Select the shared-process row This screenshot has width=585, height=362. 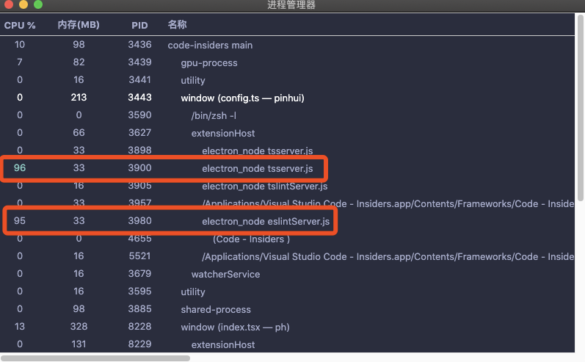(287, 309)
